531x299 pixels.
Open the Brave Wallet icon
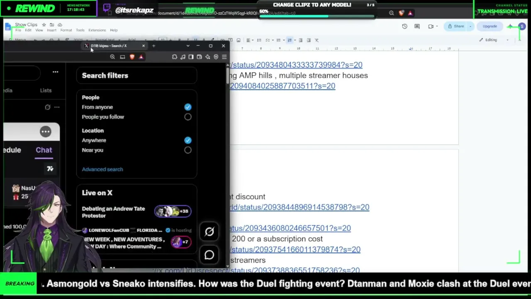pyautogui.click(x=199, y=57)
